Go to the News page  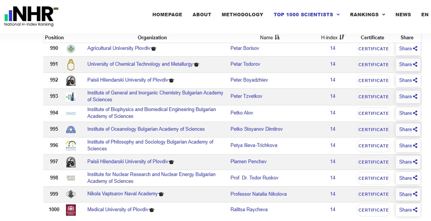click(x=403, y=14)
